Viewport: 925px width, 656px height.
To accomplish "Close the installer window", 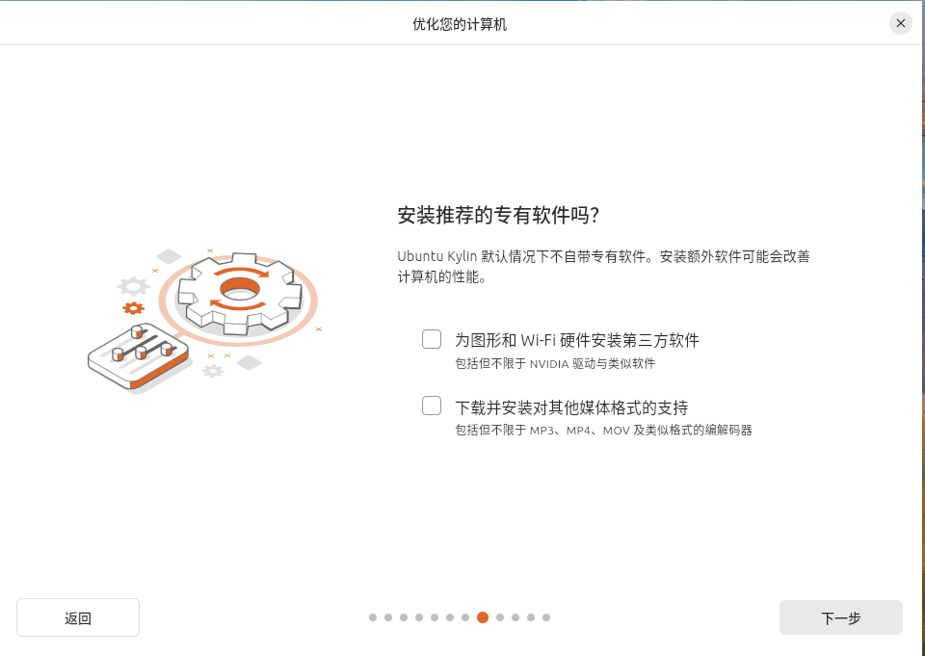I will coord(900,23).
